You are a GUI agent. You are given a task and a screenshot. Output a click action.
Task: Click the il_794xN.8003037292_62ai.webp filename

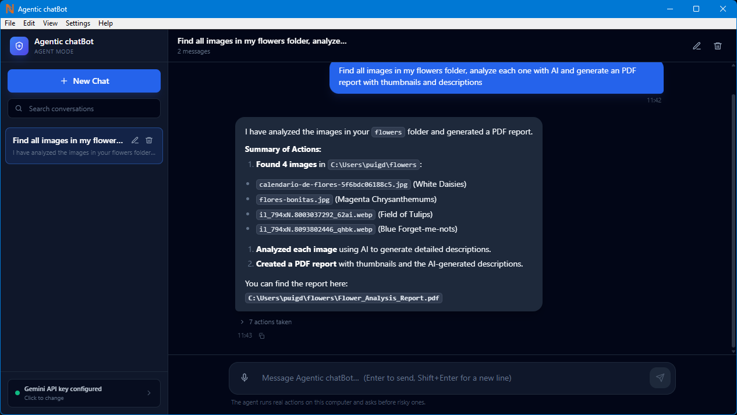pyautogui.click(x=316, y=214)
